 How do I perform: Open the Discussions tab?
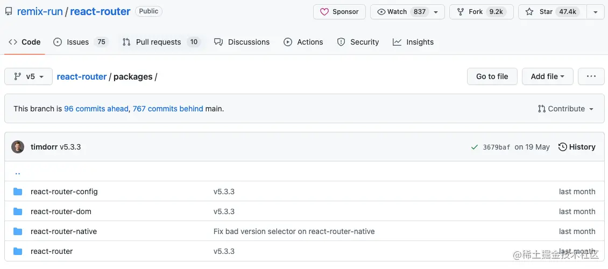pos(242,42)
